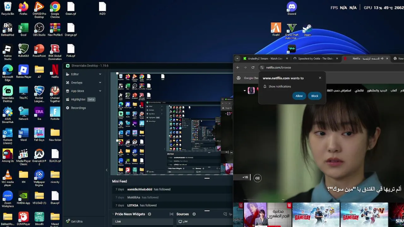Allow Netflix notifications
This screenshot has height=227, width=404.
(299, 96)
